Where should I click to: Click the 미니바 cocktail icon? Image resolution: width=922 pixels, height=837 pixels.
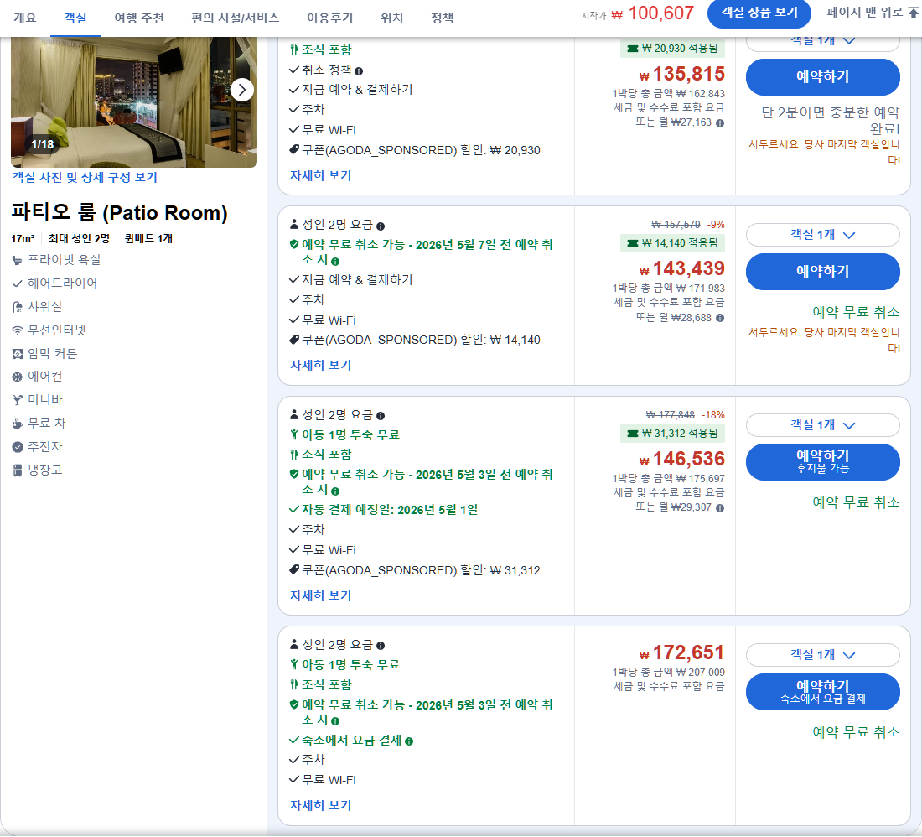click(x=18, y=400)
